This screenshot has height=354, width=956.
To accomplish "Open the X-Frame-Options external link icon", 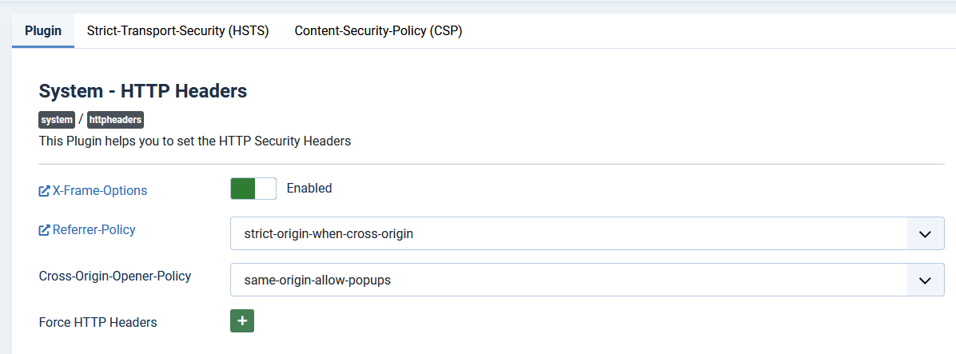I will coord(45,191).
